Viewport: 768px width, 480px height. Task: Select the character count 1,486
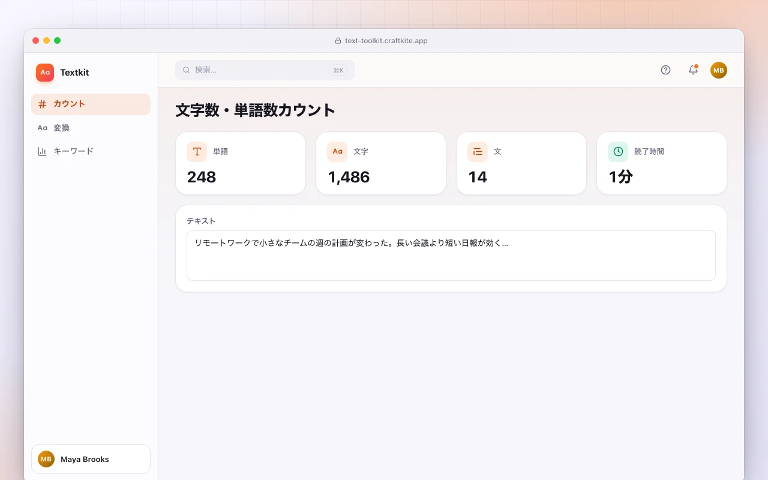349,177
